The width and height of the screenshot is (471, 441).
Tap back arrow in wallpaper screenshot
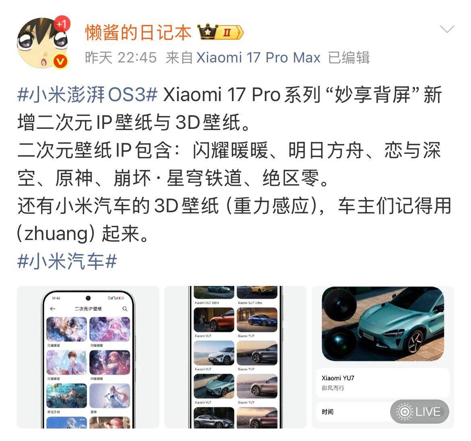(x=53, y=308)
